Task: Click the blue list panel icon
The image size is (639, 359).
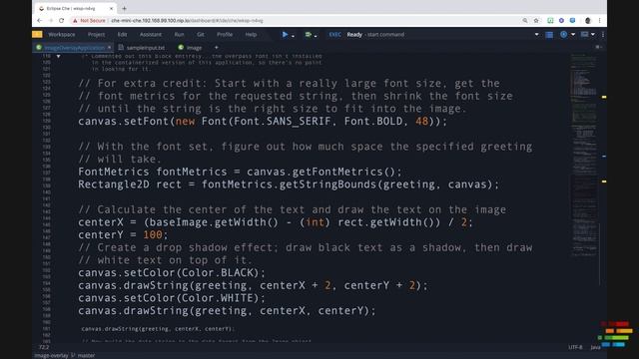Action: point(549,35)
